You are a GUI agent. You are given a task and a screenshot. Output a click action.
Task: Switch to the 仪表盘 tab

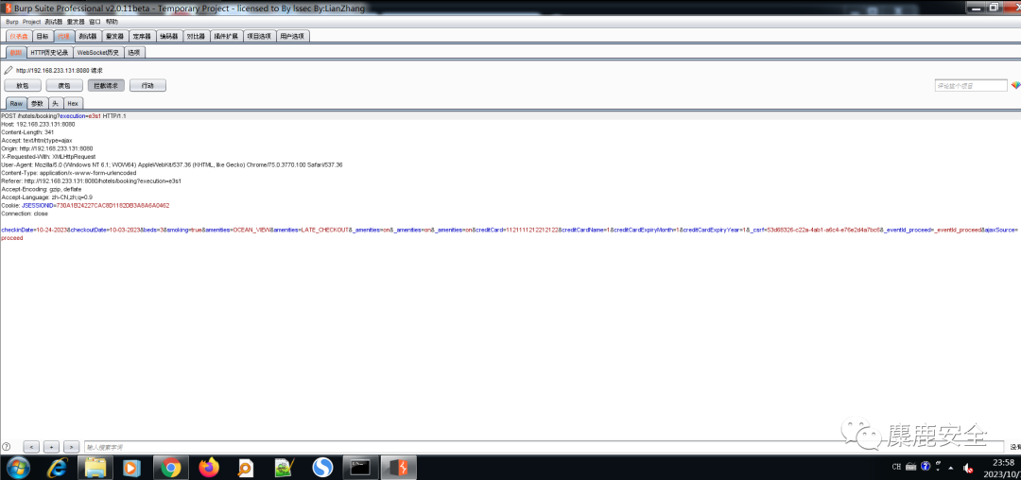pyautogui.click(x=19, y=36)
